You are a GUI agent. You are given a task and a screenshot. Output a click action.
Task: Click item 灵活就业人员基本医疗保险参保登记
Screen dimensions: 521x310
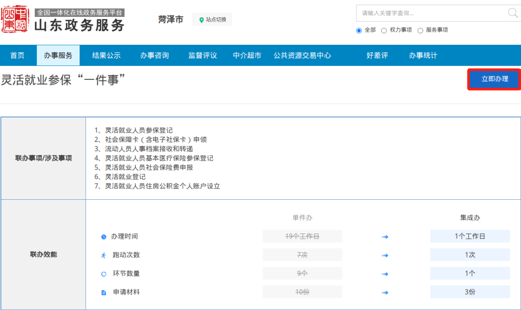pos(159,158)
